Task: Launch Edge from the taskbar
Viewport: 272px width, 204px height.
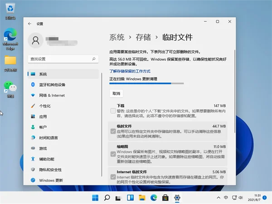Action: click(x=154, y=198)
